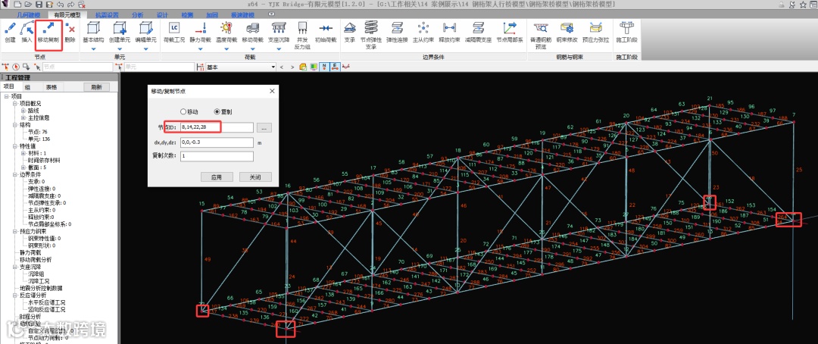The width and height of the screenshot is (818, 344).
Task: Go to next stage with > button
Action: tap(292, 67)
